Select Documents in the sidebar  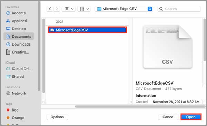click(19, 37)
